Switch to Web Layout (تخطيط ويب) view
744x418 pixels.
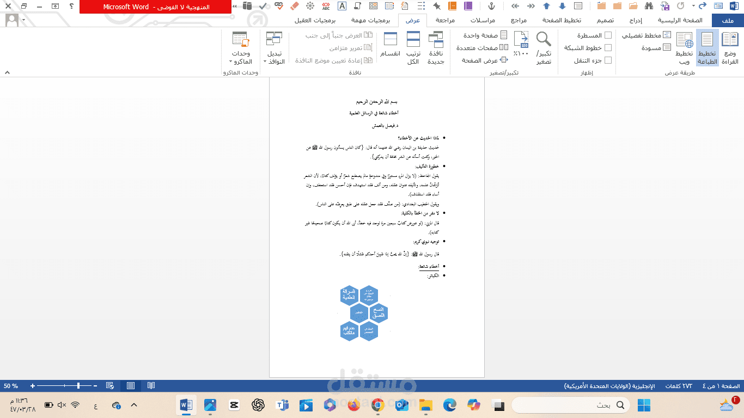[x=684, y=48]
